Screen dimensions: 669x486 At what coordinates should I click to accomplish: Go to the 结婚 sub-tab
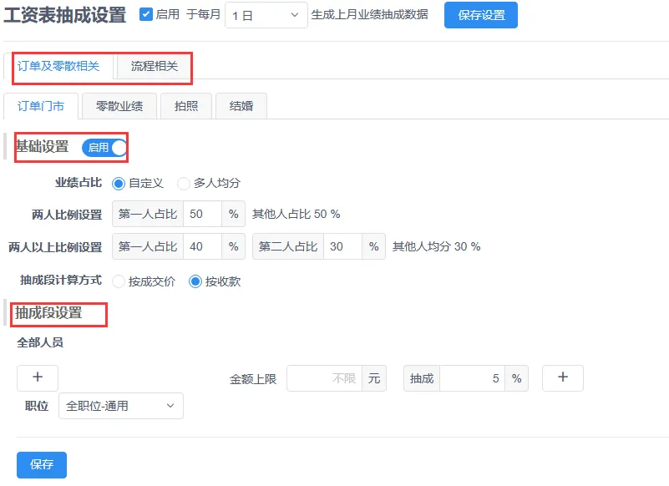click(x=241, y=106)
